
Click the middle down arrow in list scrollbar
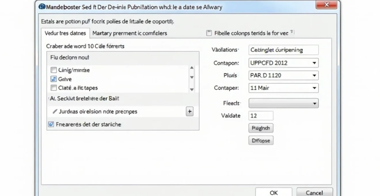tap(192, 77)
